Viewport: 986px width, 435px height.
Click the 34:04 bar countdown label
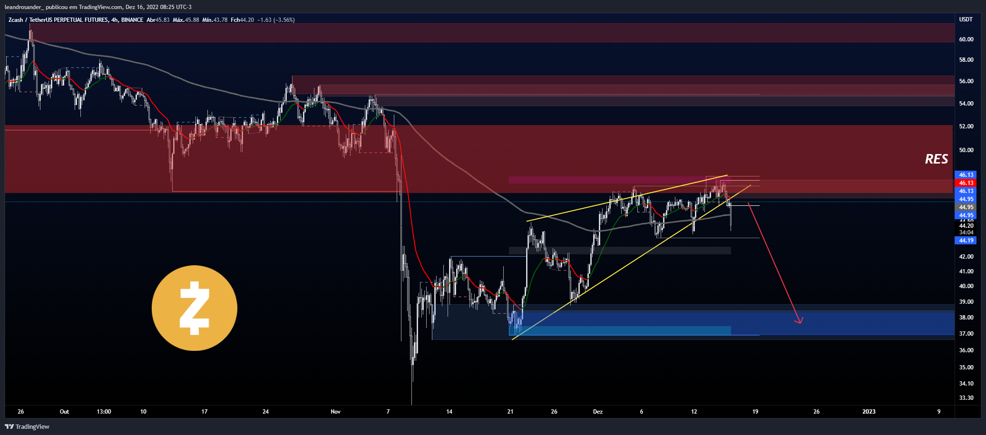[x=966, y=232]
